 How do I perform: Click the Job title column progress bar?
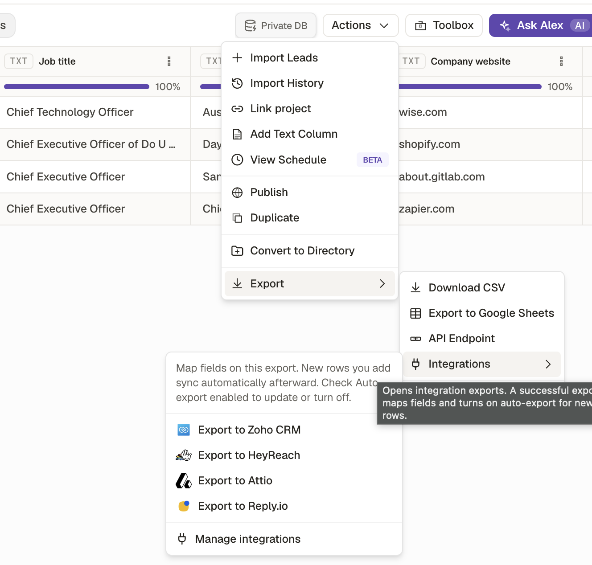point(77,86)
